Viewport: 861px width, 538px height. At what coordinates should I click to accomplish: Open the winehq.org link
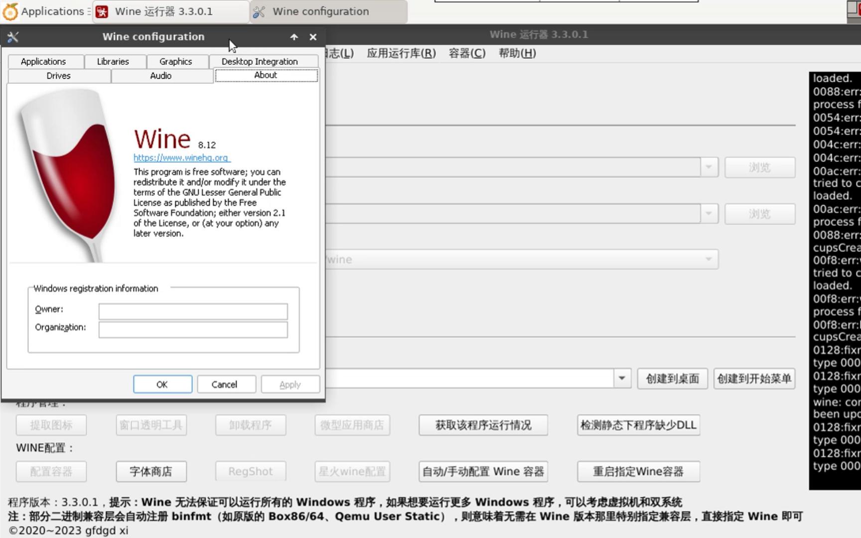pos(181,158)
